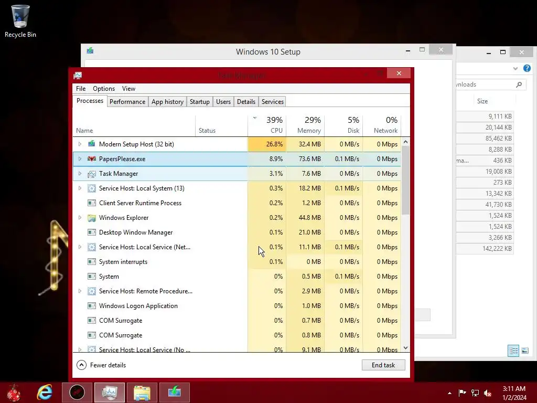Switch to the Users tab

pyautogui.click(x=223, y=102)
